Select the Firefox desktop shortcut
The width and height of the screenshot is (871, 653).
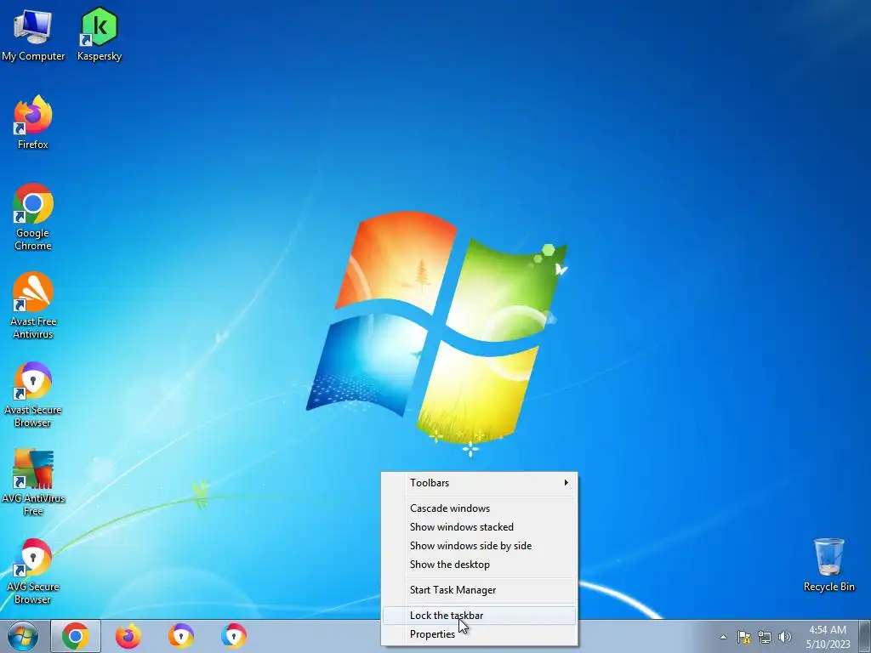click(x=33, y=122)
